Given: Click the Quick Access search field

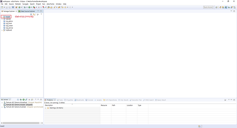Looking at the screenshot, I should [208, 7].
